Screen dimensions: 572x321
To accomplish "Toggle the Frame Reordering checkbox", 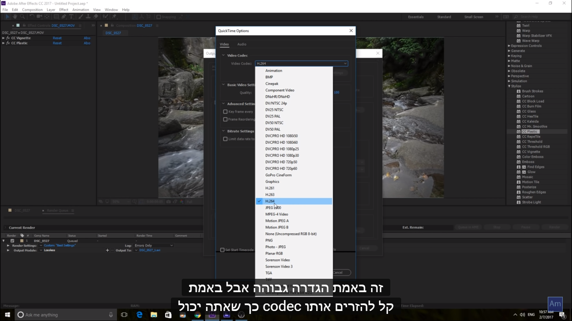I will [225, 120].
